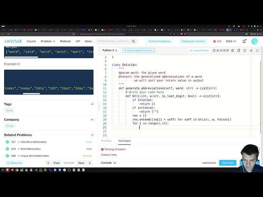The height and width of the screenshot is (197, 263).
Task: Open the user profile avatar
Action: point(255,41)
